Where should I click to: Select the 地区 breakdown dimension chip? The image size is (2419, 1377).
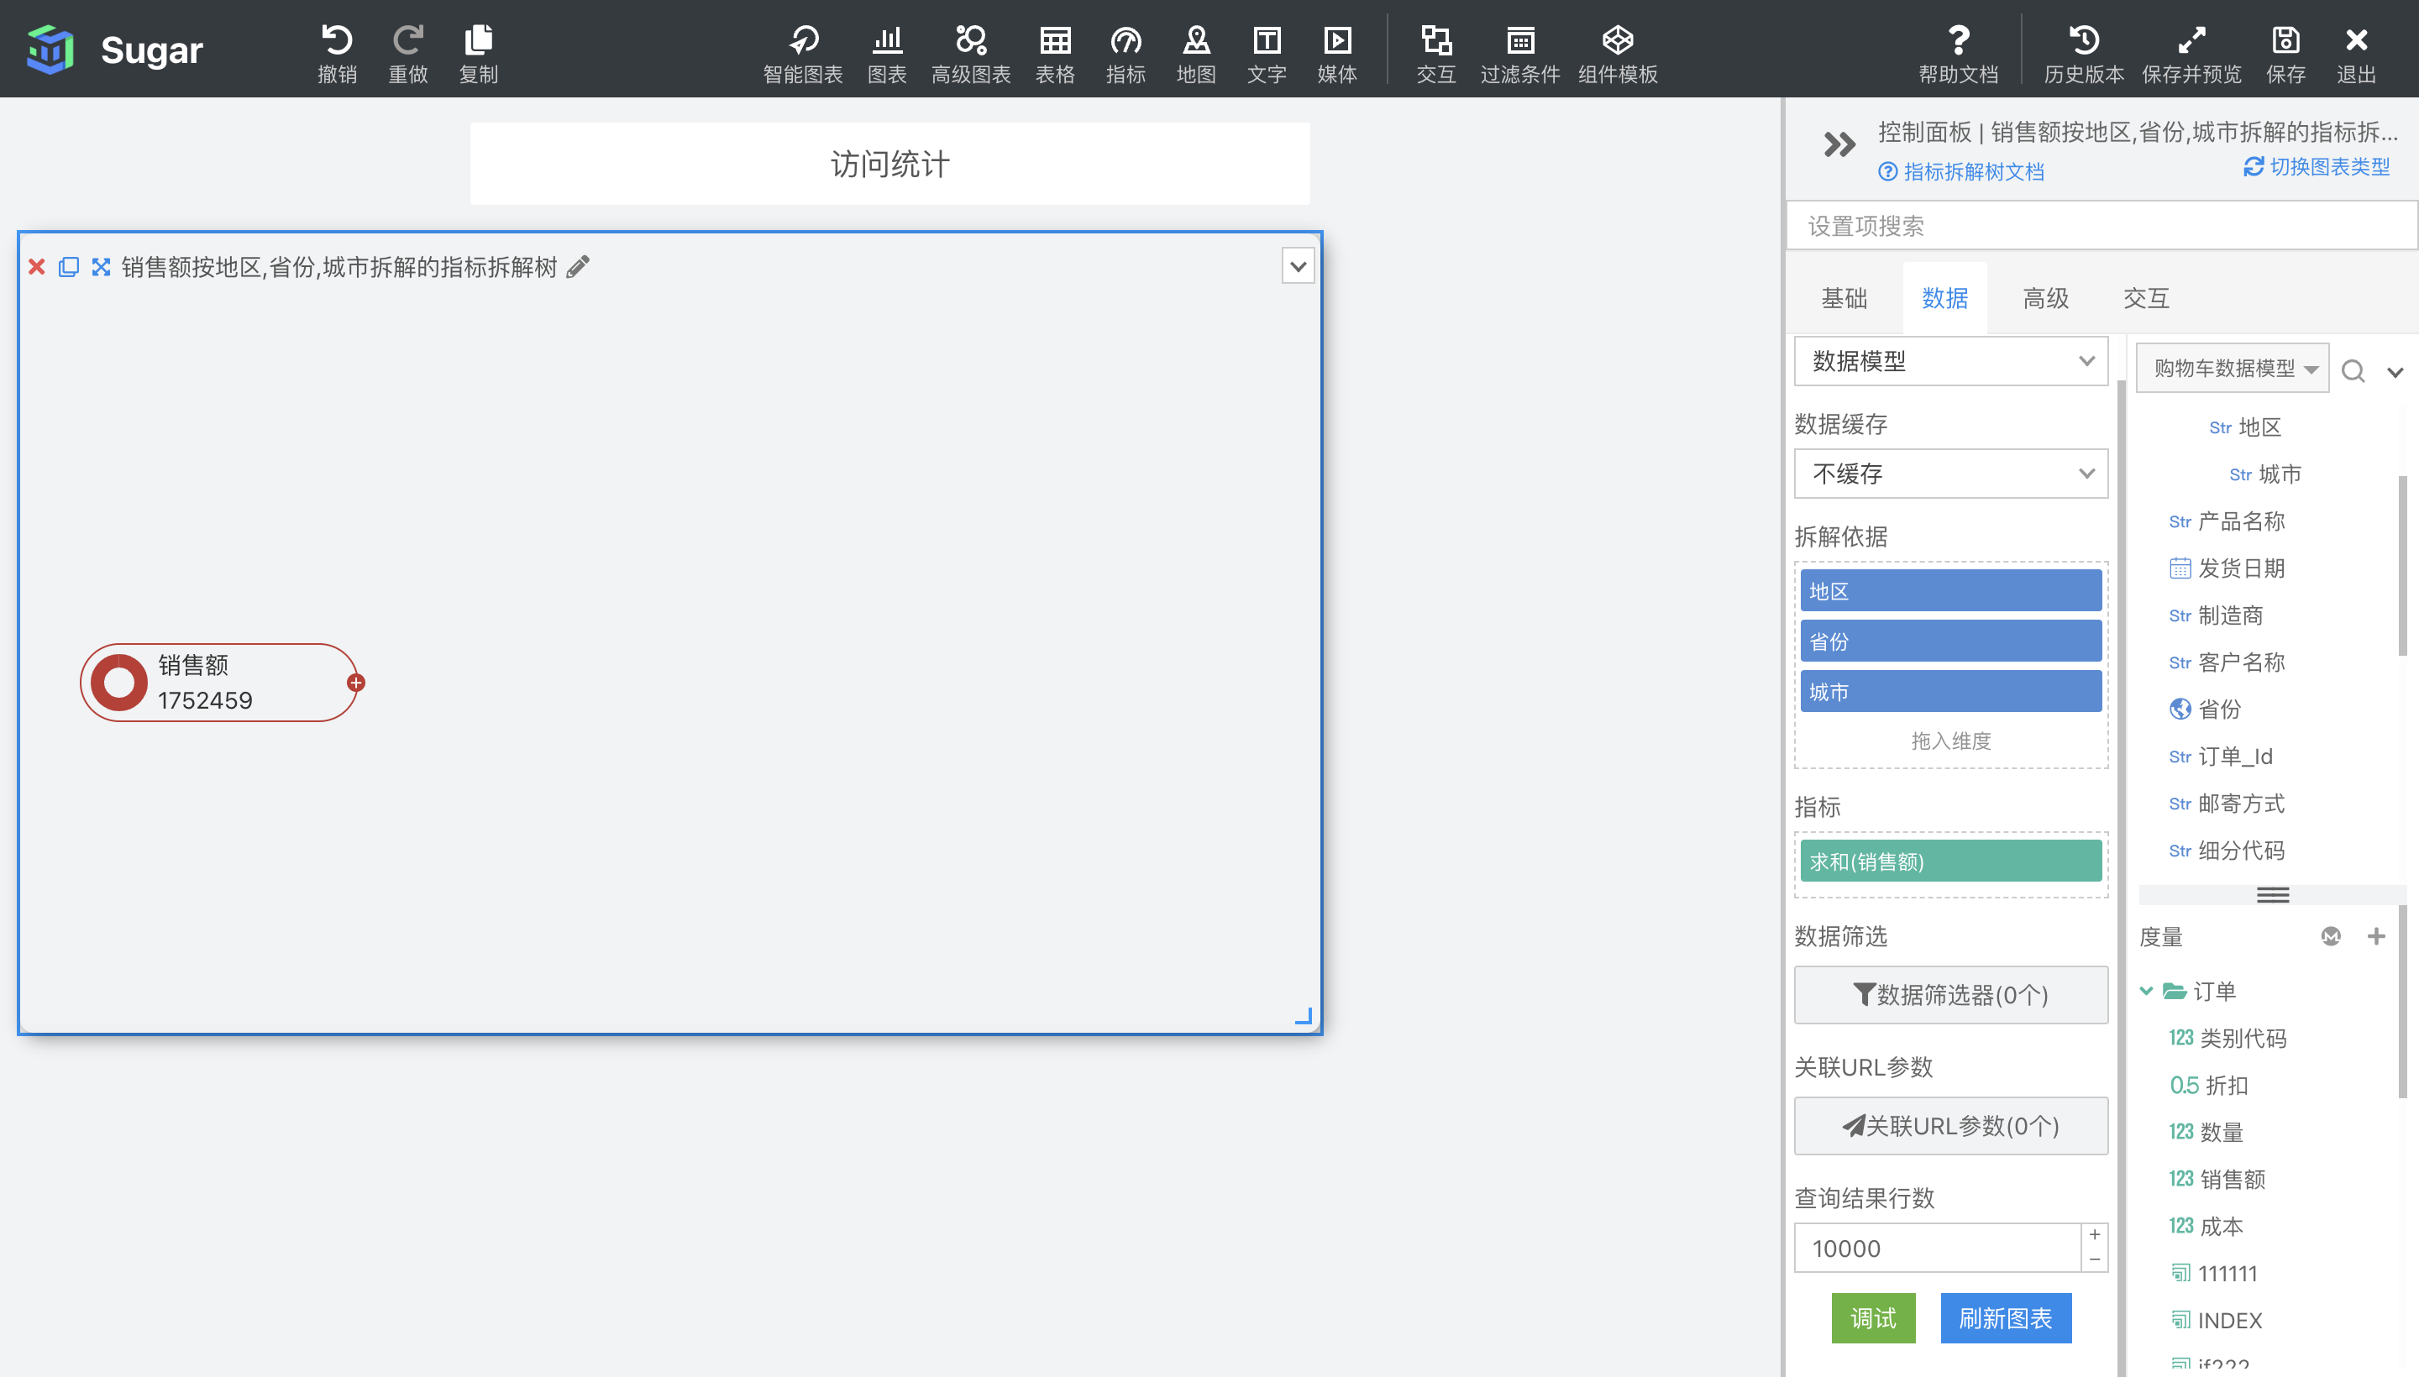point(1950,591)
